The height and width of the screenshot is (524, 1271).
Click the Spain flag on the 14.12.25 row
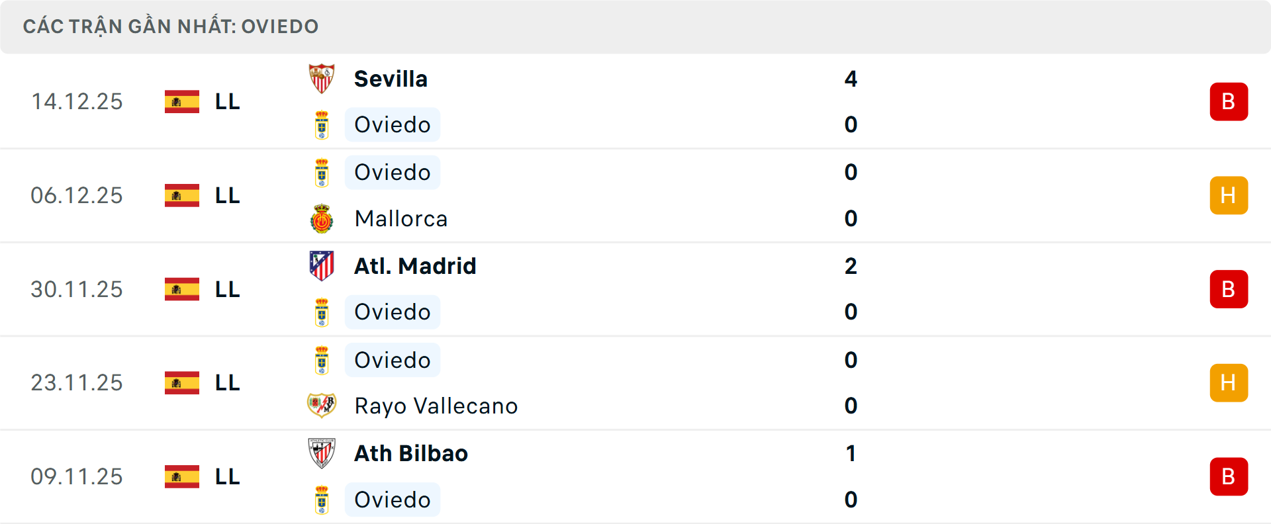[x=181, y=101]
